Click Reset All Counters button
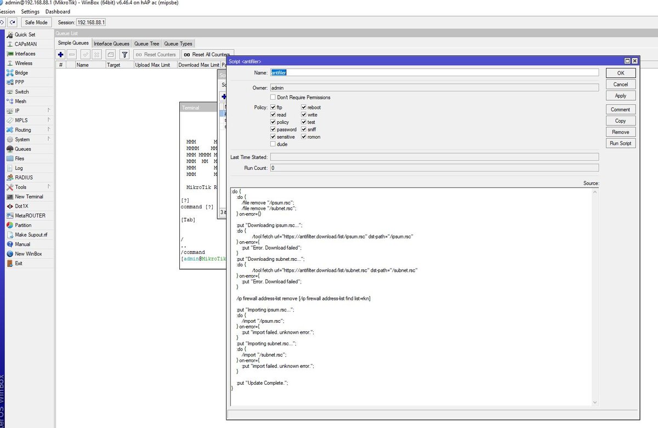The image size is (658, 428). tap(207, 54)
